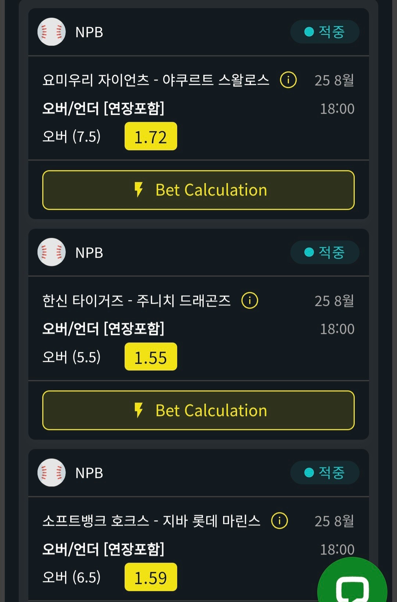Screen dimensions: 397x602
Task: Tap info icon for SoftBank Hawks match
Action: coord(279,521)
